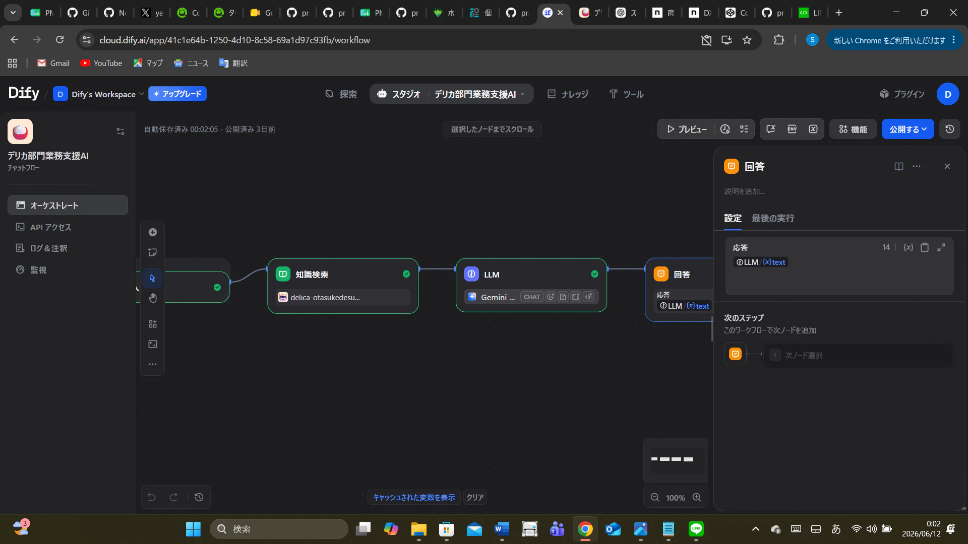
Task: Switch to the 最後の実行 tab
Action: pyautogui.click(x=773, y=218)
